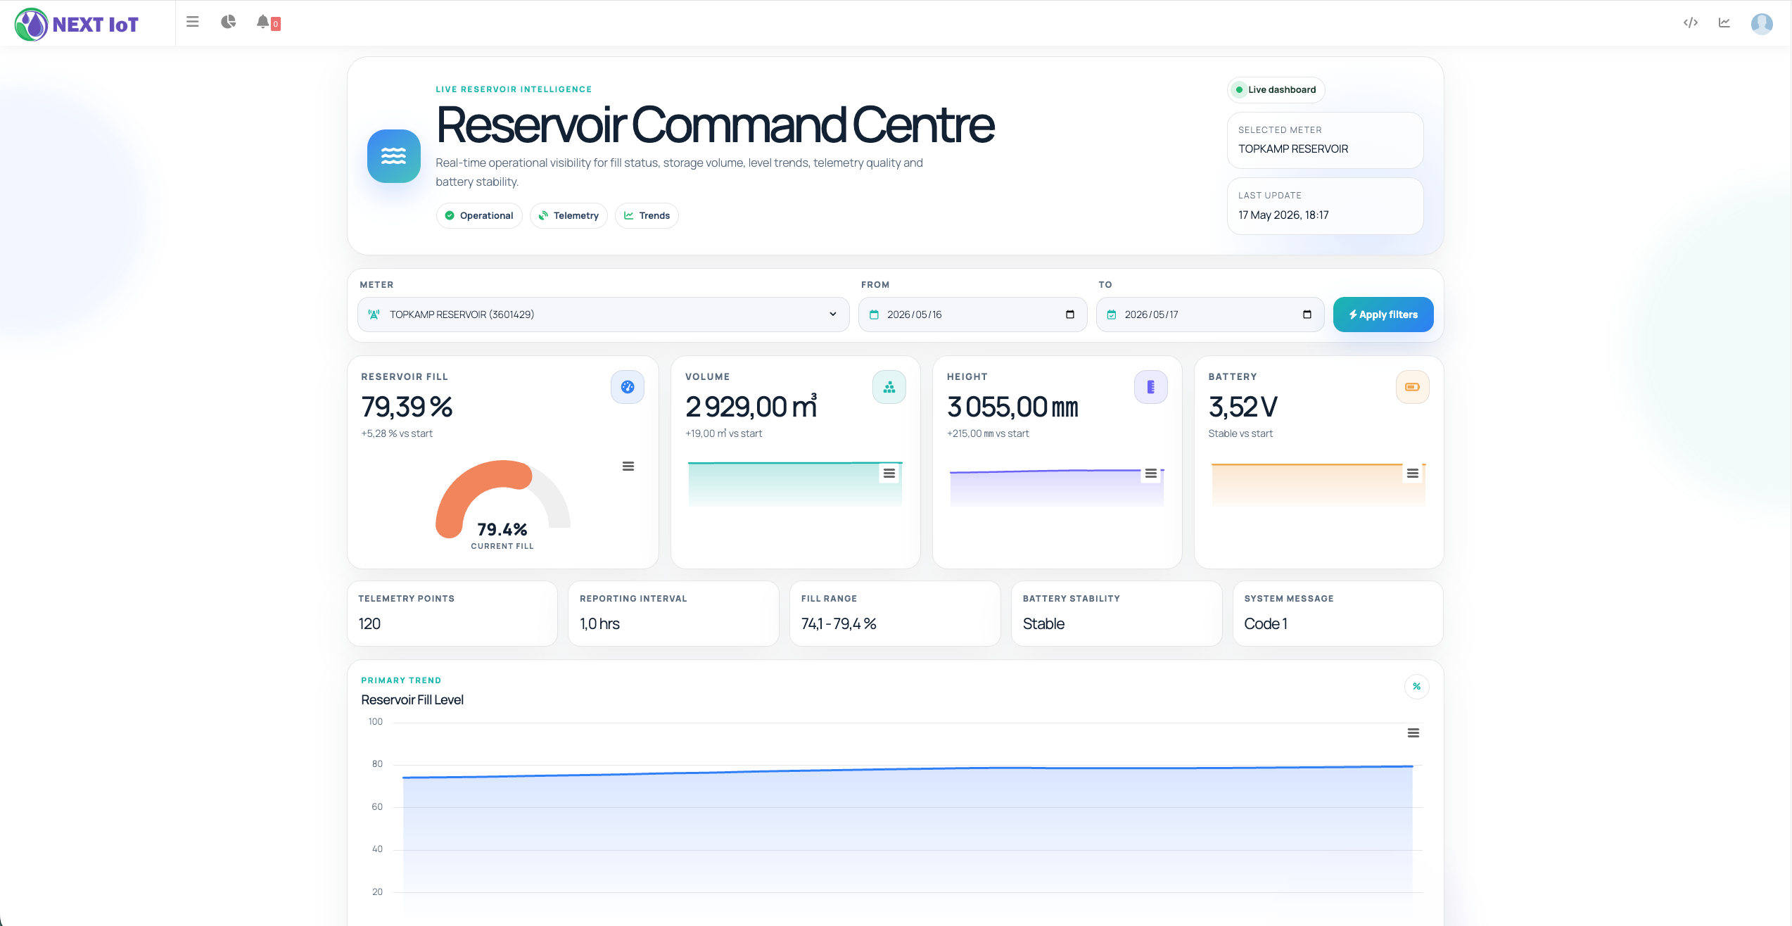Image resolution: width=1792 pixels, height=926 pixels.
Task: Click Stable vs start text
Action: tap(1240, 433)
